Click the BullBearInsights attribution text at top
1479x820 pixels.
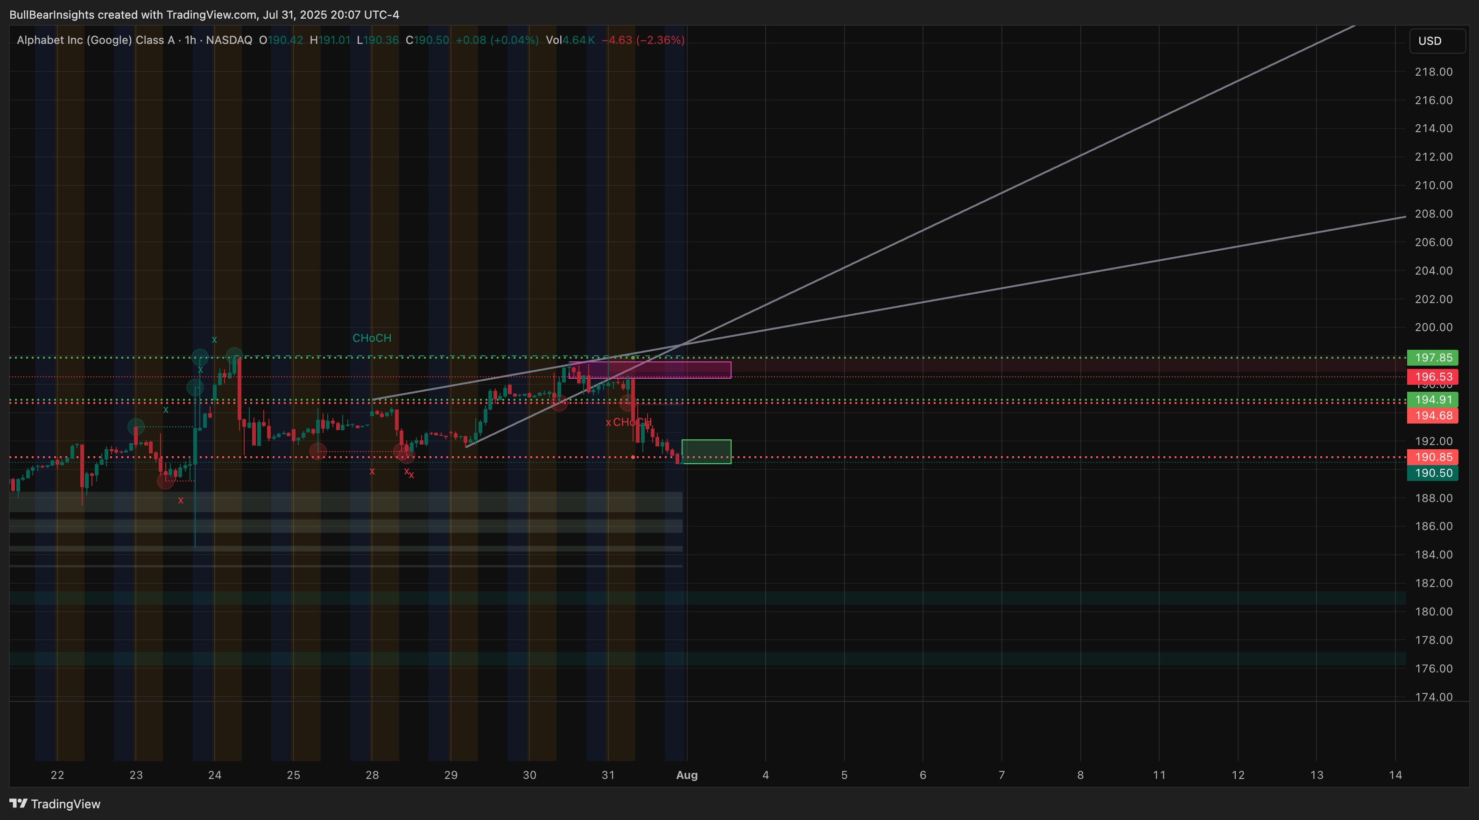tap(204, 15)
